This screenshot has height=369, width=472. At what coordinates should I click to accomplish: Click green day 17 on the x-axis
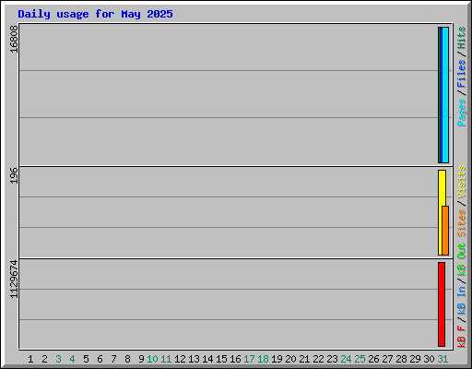[249, 359]
